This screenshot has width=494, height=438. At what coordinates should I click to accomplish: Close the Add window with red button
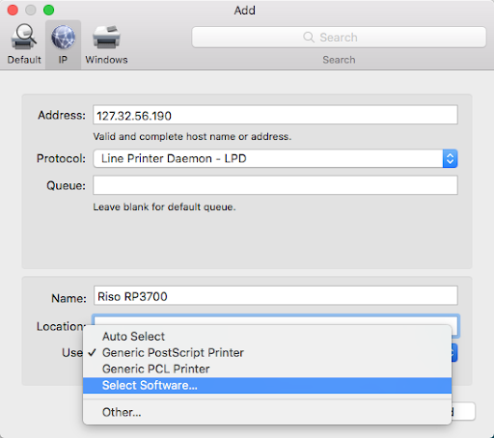point(13,10)
